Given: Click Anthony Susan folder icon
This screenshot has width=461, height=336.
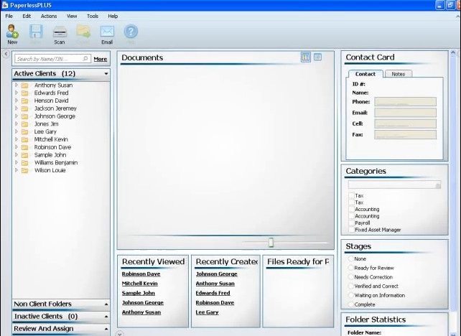Looking at the screenshot, I should 25,85.
